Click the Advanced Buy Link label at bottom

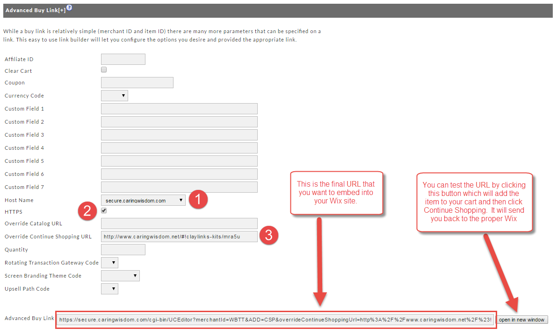pos(29,318)
